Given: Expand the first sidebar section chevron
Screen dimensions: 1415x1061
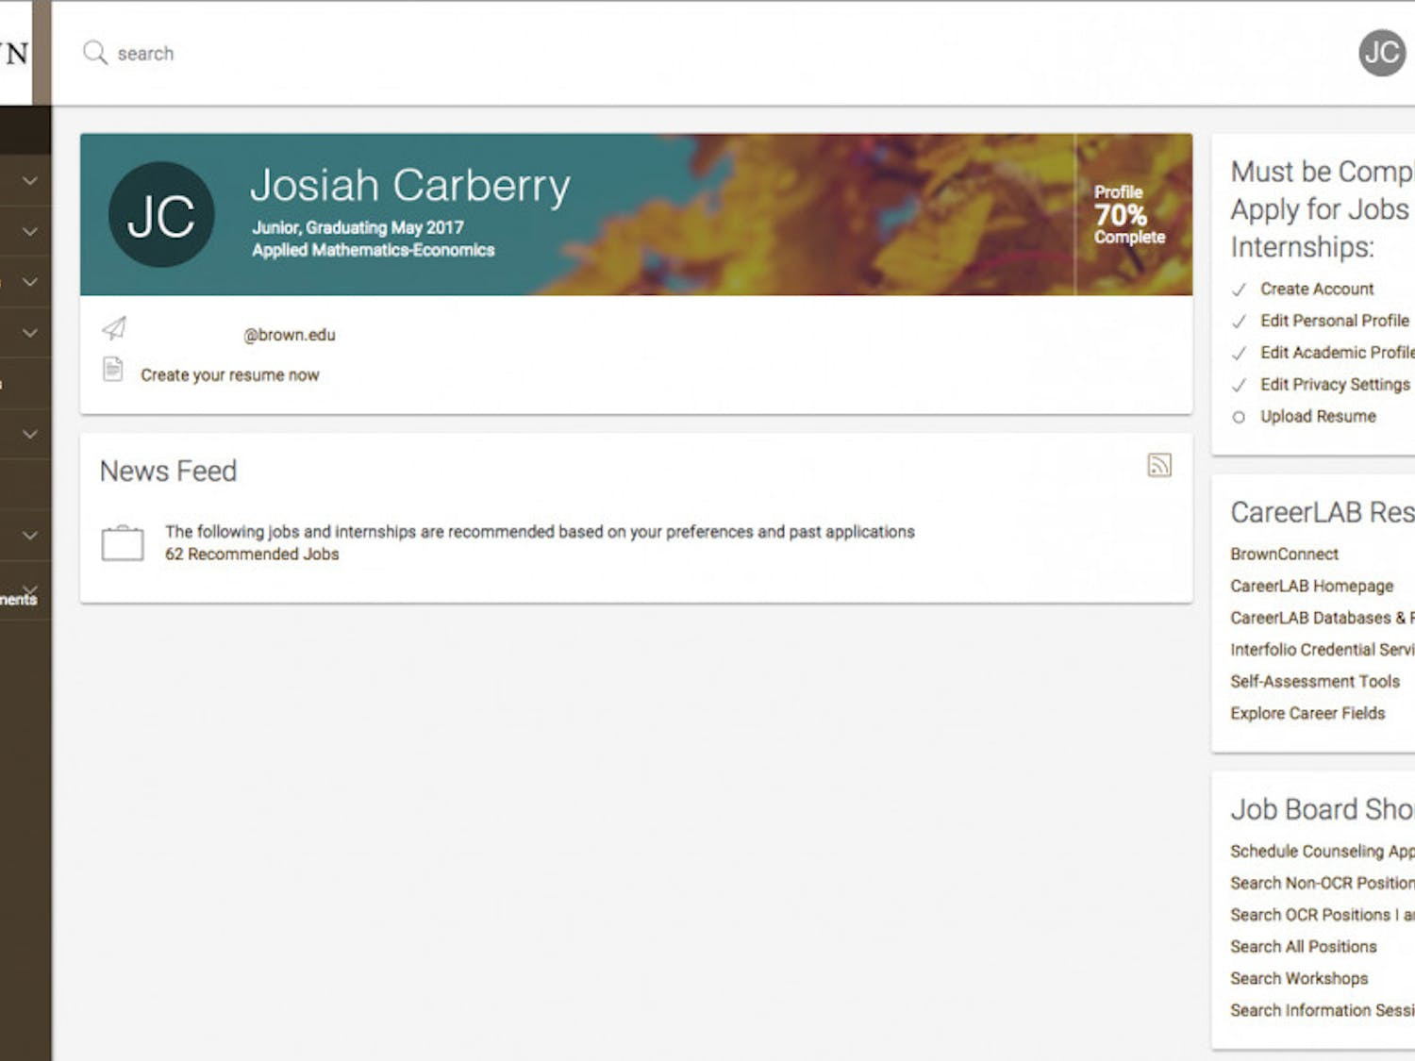Looking at the screenshot, I should (28, 179).
